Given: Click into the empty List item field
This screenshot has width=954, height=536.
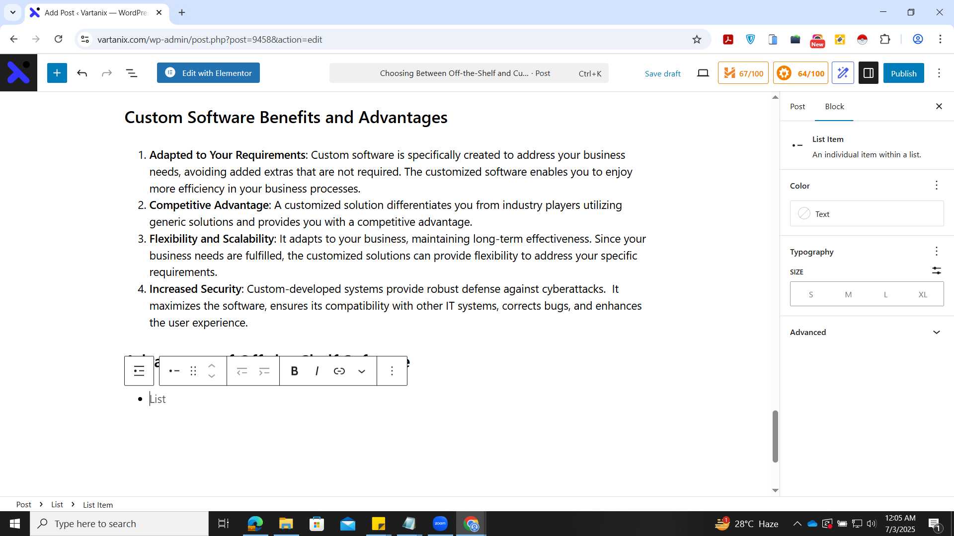Looking at the screenshot, I should (x=397, y=399).
